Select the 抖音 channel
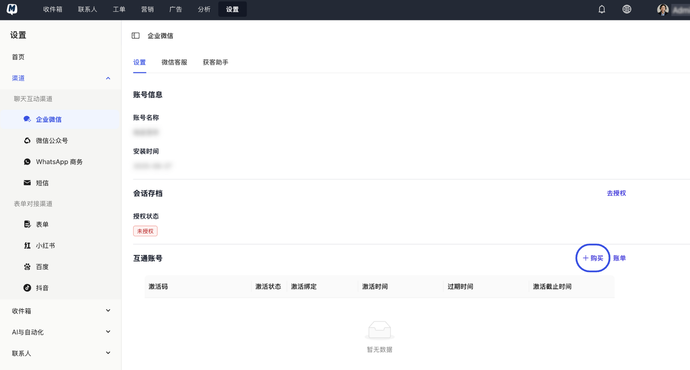Viewport: 690px width, 370px height. [42, 287]
